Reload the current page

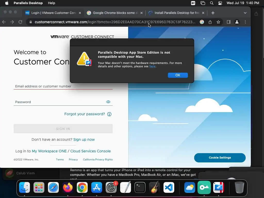[20, 22]
